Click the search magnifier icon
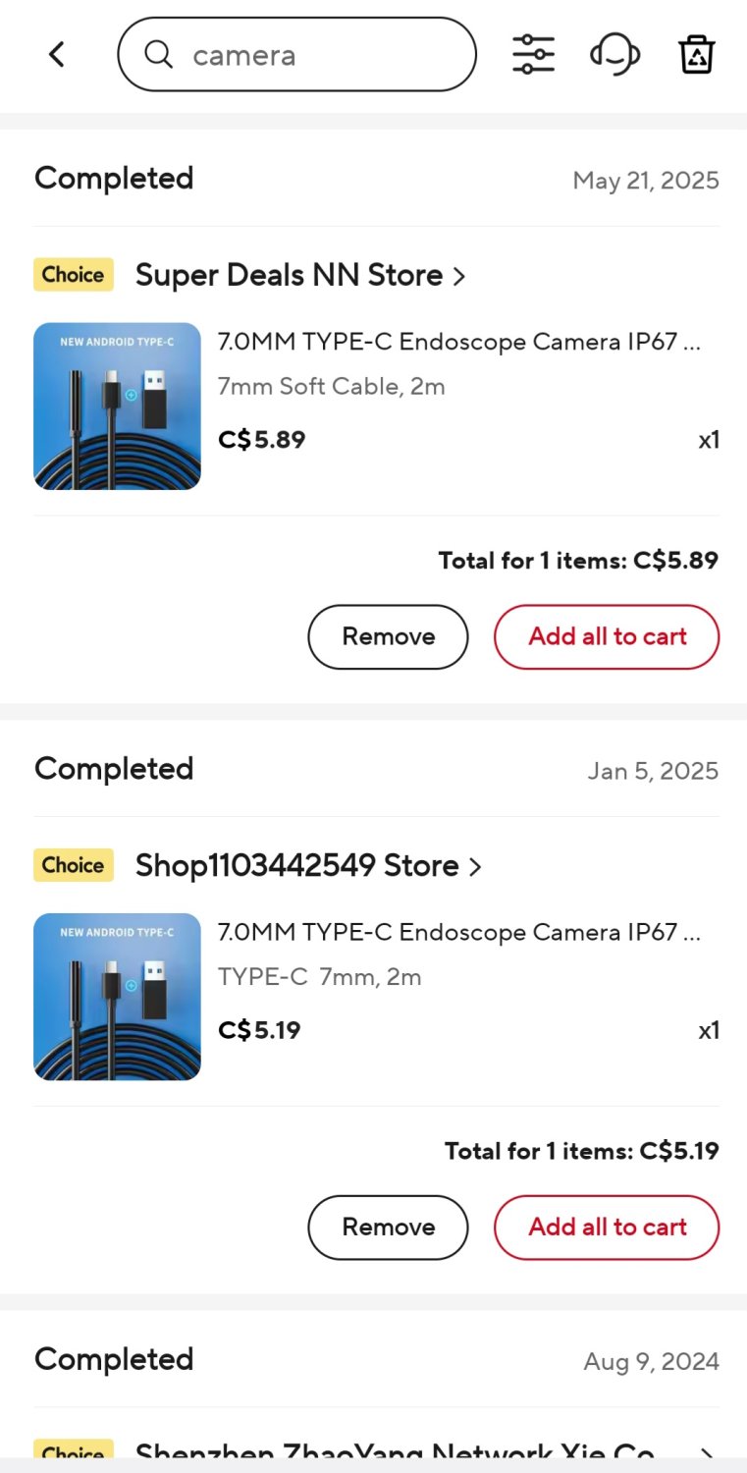Screen dimensions: 747x1473 158,55
